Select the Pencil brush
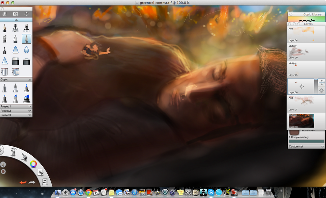The image size is (326, 198). [x=4, y=28]
